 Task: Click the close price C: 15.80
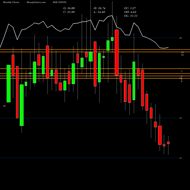[69, 12]
